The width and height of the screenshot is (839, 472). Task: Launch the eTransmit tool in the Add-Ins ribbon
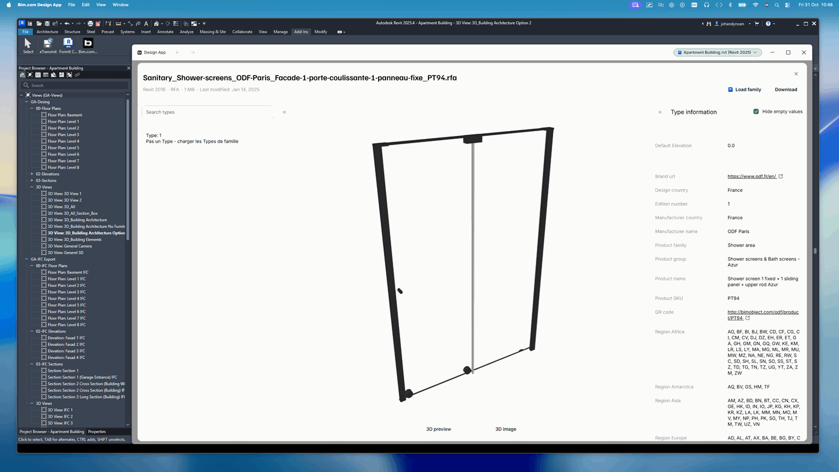(48, 45)
